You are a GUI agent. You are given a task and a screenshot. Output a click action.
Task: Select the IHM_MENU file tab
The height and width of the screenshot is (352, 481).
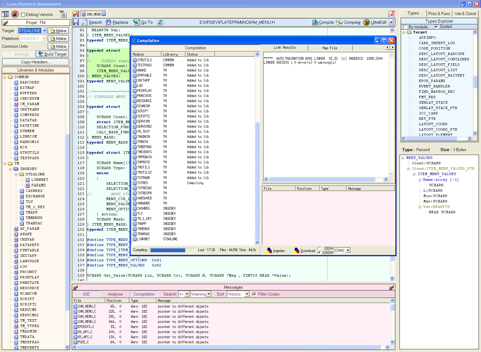[93, 14]
